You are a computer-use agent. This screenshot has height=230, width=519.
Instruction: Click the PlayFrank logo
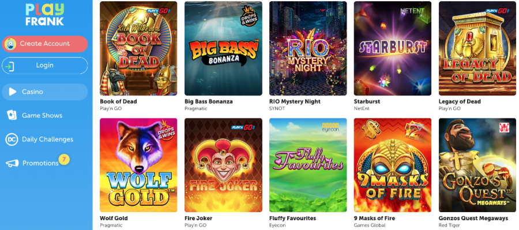click(x=44, y=14)
